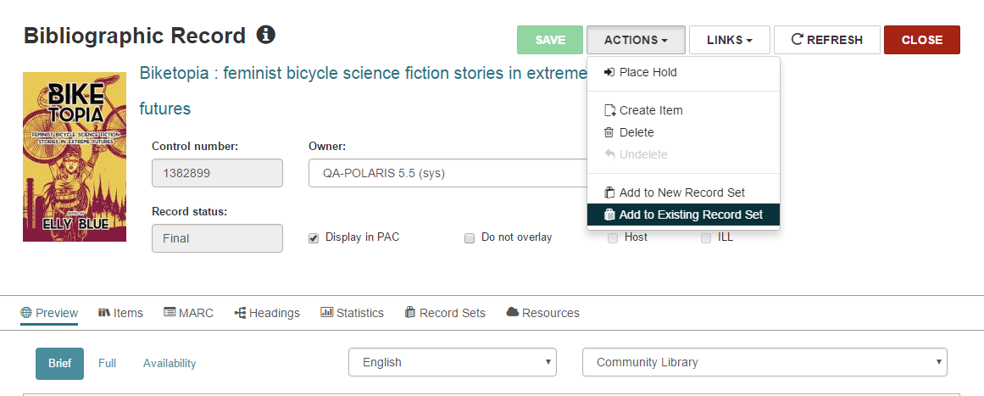Image resolution: width=984 pixels, height=396 pixels.
Task: Choose Add to Existing Record Set
Action: 683,215
